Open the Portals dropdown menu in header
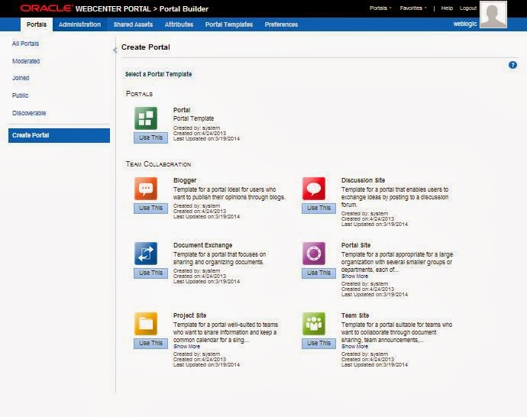 (380, 8)
